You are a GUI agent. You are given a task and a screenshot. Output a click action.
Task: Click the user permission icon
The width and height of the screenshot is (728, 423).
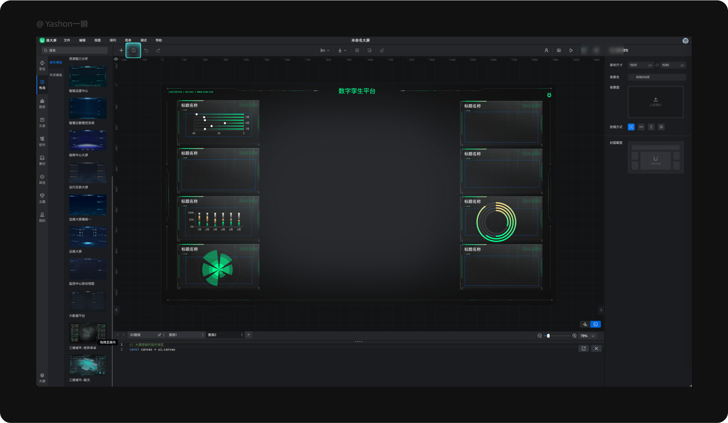546,50
